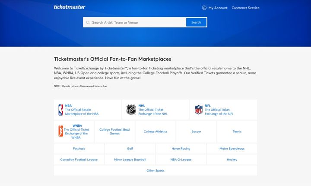The height and width of the screenshot is (194, 311).
Task: Click the Fan-to-Fan Marketplaces heading
Action: (x=112, y=59)
